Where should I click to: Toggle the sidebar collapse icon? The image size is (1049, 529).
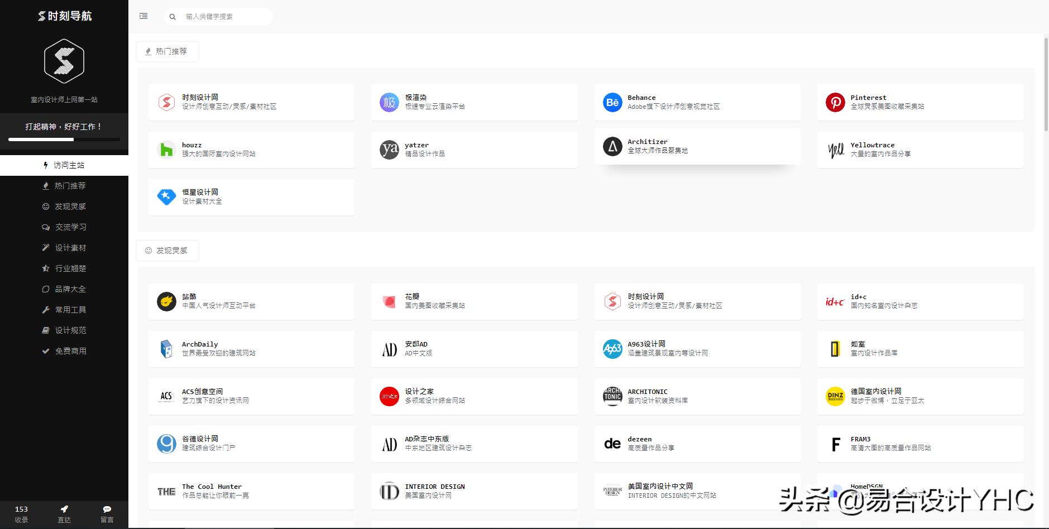tap(143, 16)
